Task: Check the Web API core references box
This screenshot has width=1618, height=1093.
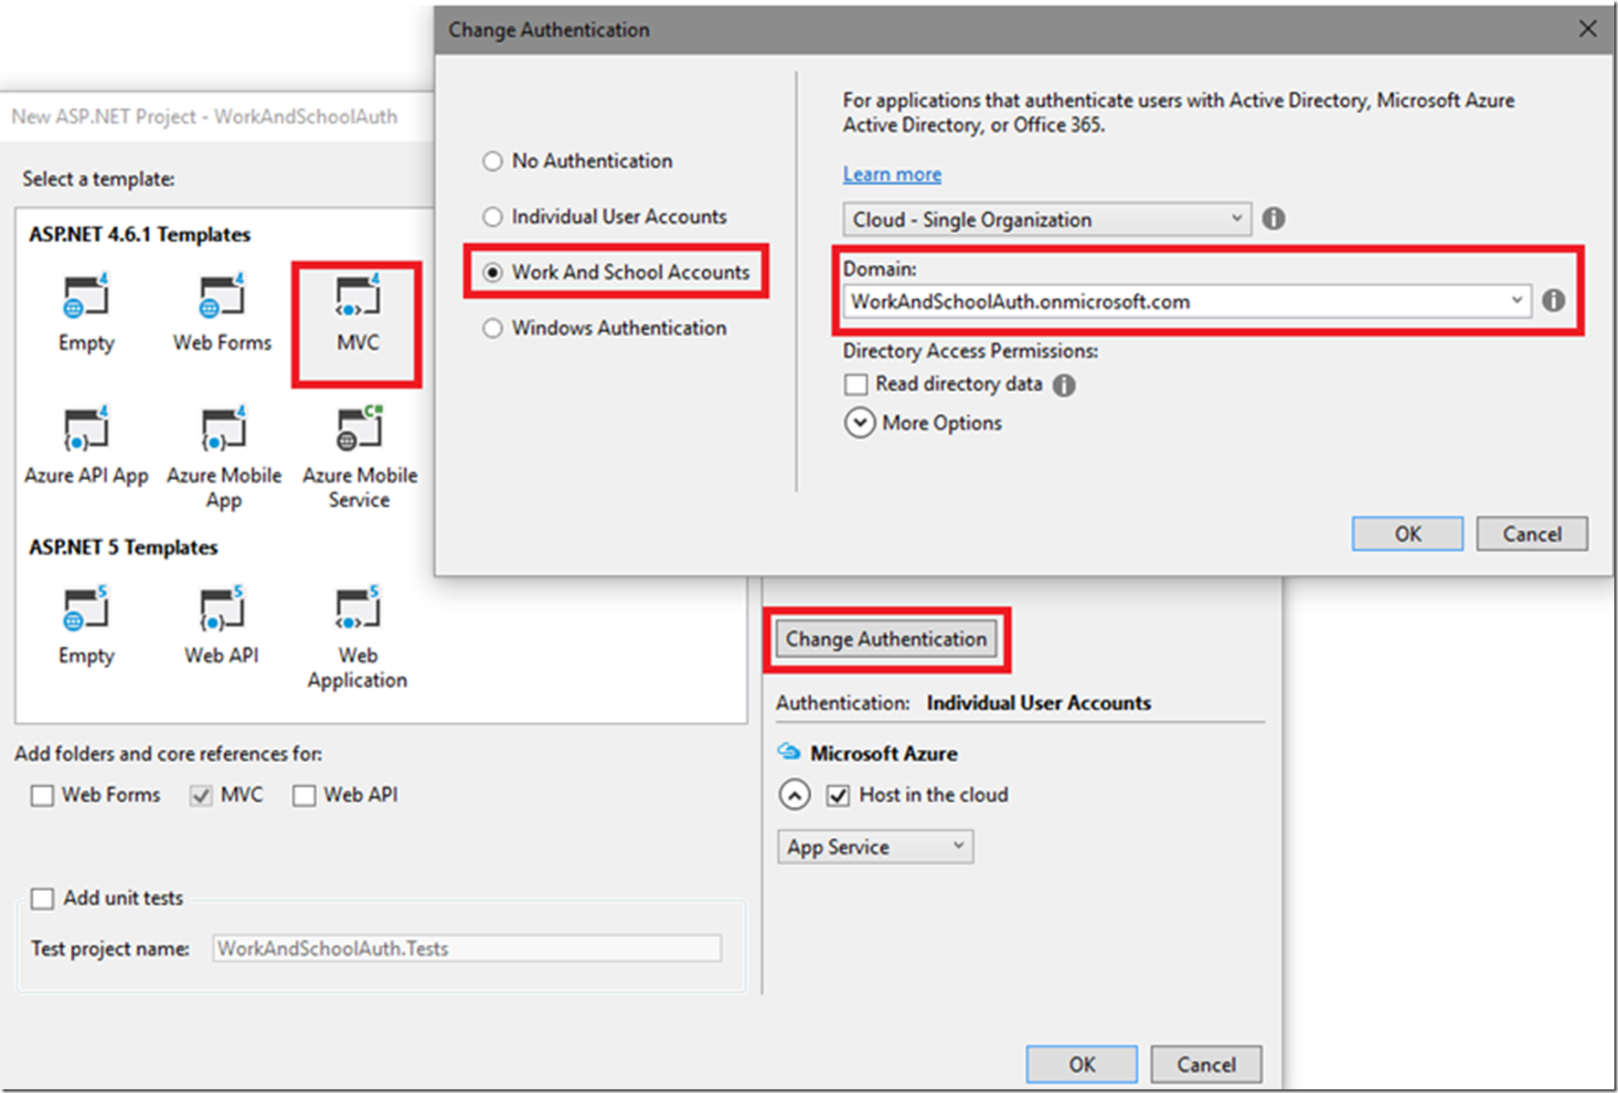Action: 303,795
